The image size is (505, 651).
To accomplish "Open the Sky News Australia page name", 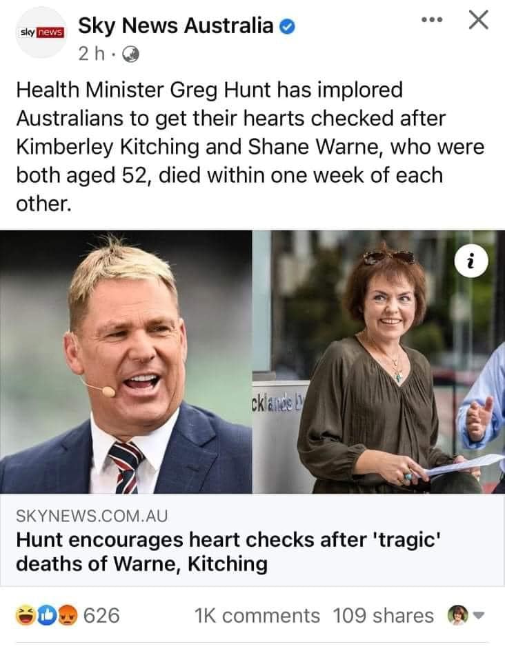I will [x=176, y=26].
